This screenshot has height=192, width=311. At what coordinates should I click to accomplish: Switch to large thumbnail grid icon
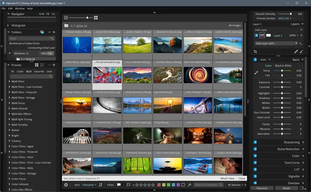pos(96,17)
